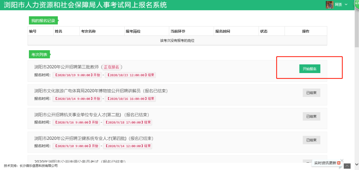359x170 pixels.
Task: Close the 实时资讯更新 popup with the X
Action: pos(342,160)
